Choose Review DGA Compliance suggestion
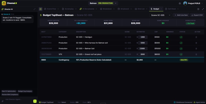The width and height of the screenshot is (206, 104). pos(10,95)
